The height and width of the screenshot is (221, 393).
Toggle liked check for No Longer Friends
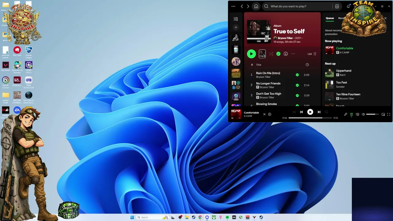pos(297,85)
